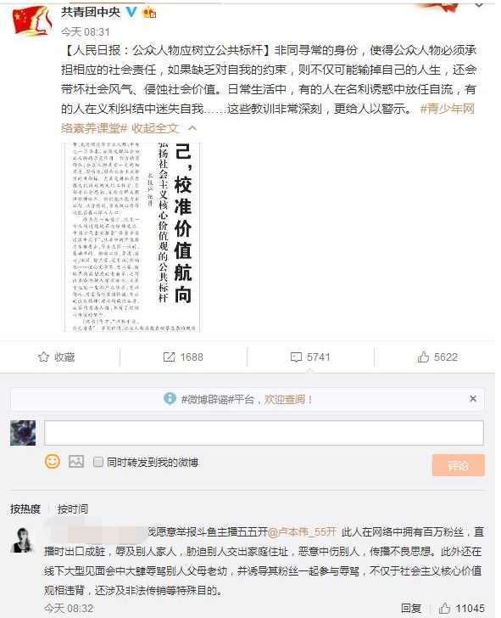501x618 pixels.
Task: Open the post options arrow at top right
Action: (x=479, y=5)
